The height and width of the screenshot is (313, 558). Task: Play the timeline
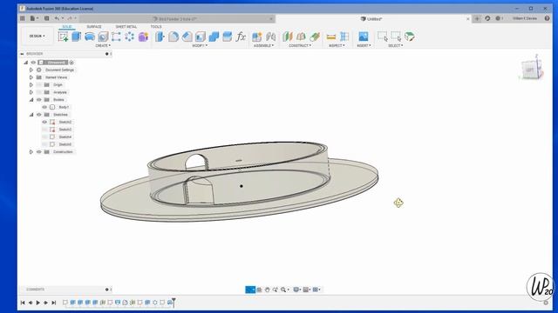coord(38,303)
